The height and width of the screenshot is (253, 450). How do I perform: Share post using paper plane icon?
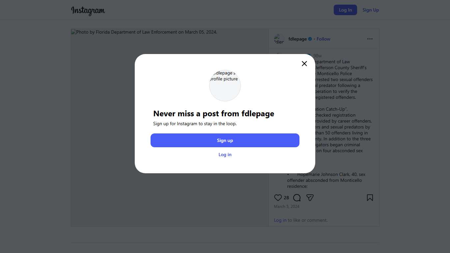click(310, 198)
